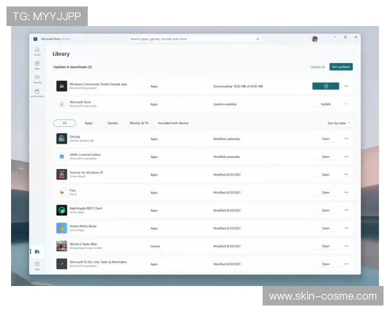The height and width of the screenshot is (312, 390).
Task: Click the World of Tanks Blitz thumbnail
Action: pos(62,246)
